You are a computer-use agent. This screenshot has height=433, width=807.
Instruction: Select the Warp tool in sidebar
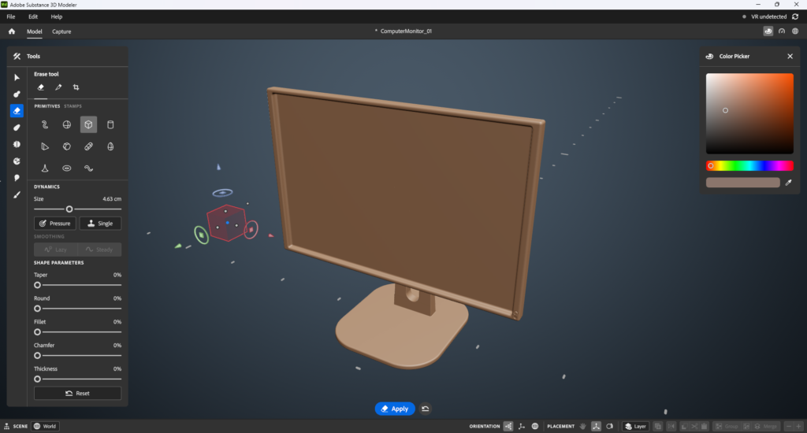[17, 161]
